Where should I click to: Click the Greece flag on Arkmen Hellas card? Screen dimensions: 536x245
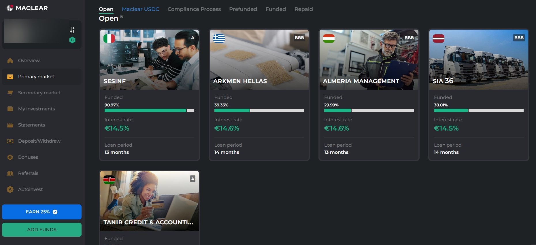(x=219, y=39)
